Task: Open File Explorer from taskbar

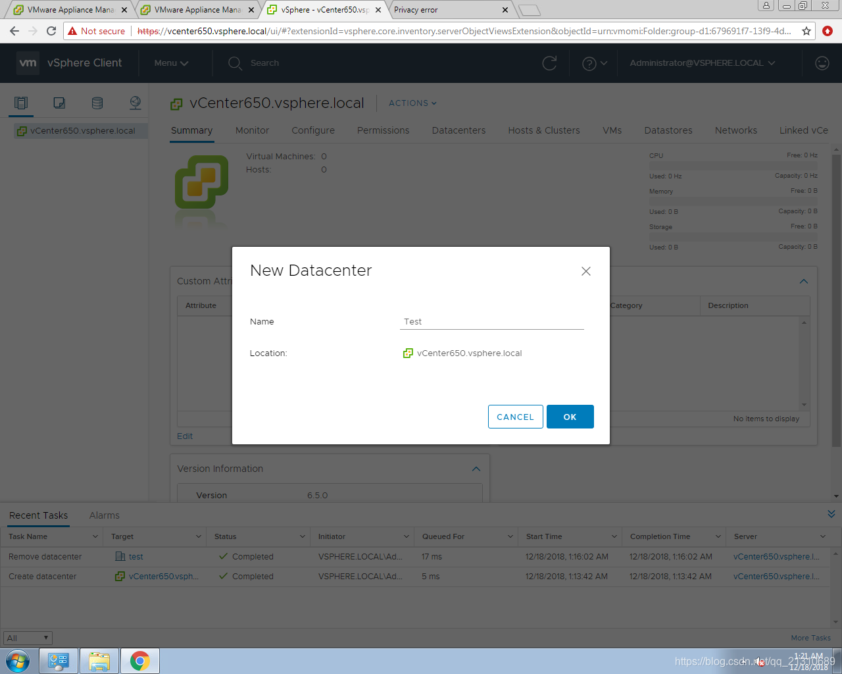Action: pos(99,661)
